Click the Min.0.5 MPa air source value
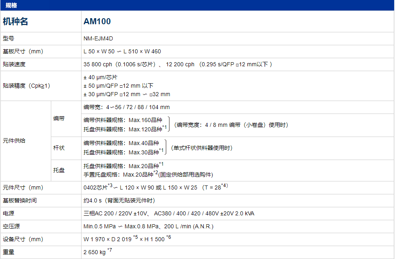395x259 pixels. tap(148, 226)
